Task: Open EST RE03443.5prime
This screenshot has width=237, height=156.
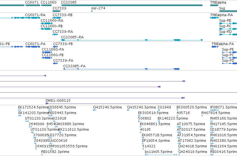Action: click(62, 113)
